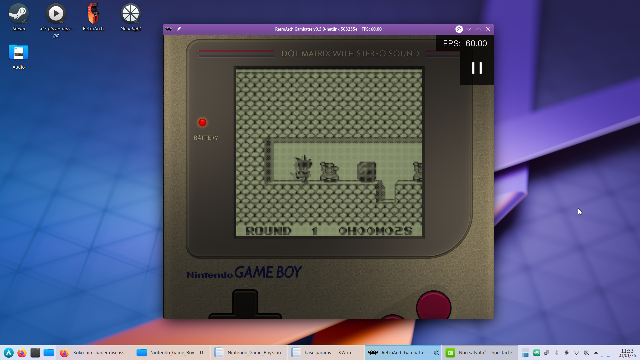
Task: Open Firefox from the taskbar launcher
Action: click(22, 353)
